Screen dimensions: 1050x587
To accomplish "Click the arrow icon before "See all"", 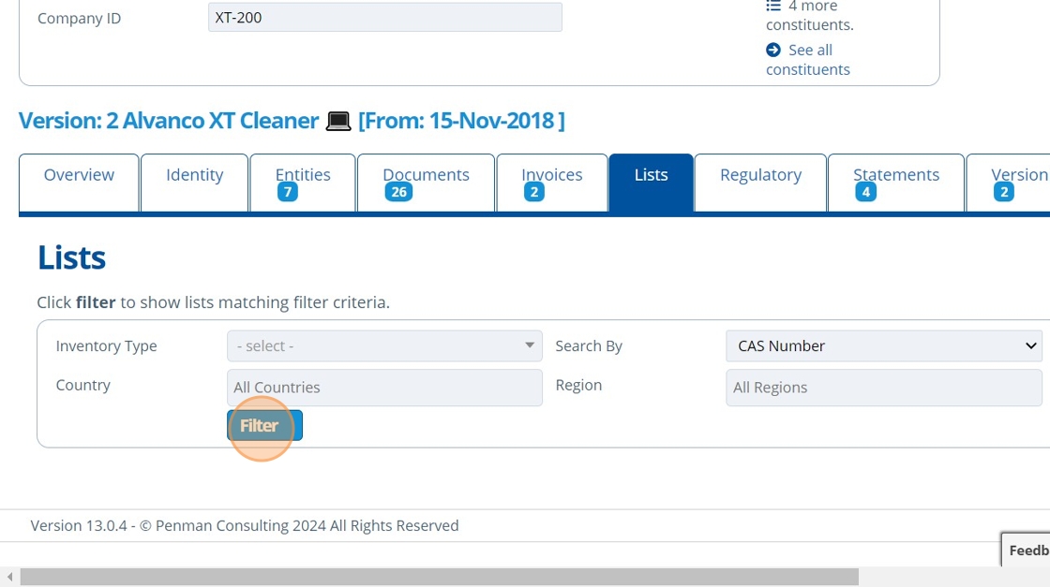I will point(773,50).
